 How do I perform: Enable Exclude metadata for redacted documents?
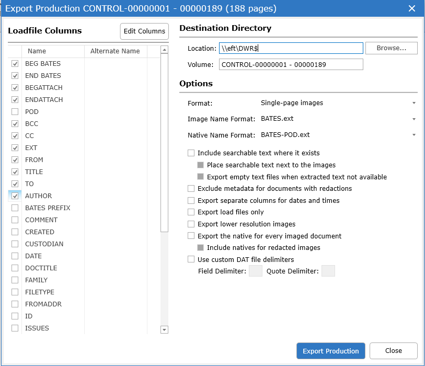coord(191,188)
